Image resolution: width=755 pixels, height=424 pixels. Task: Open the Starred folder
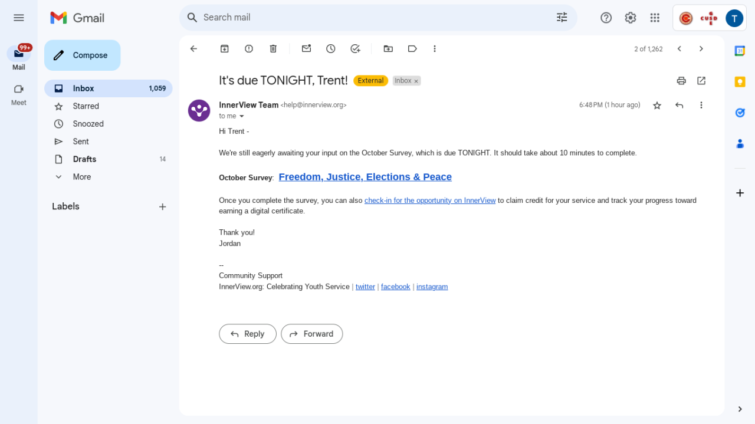pyautogui.click(x=86, y=106)
